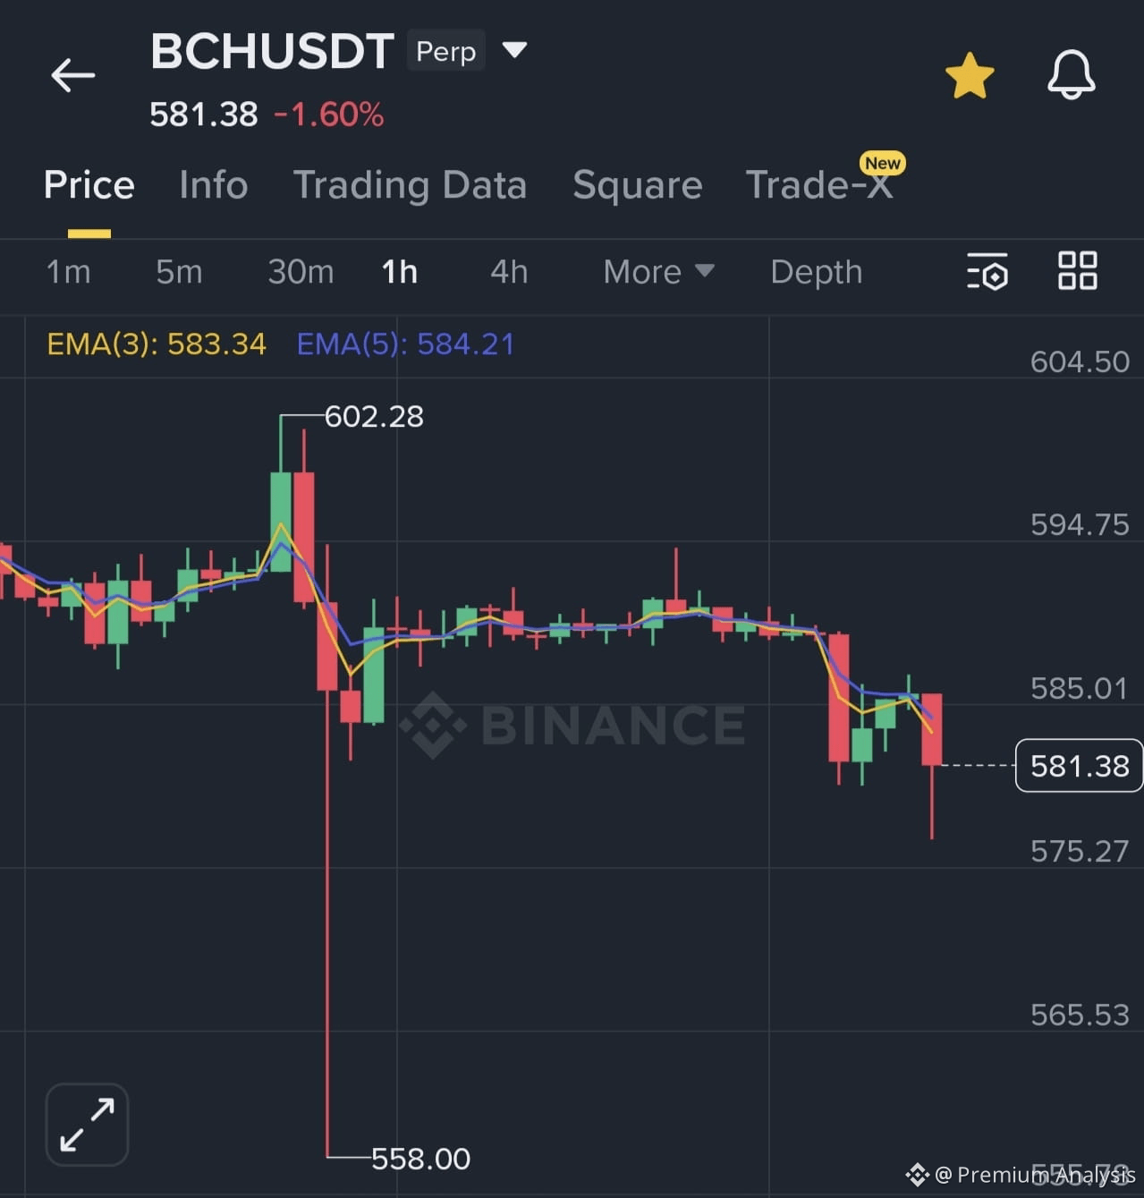Tap the current price label 581.38

click(1078, 766)
